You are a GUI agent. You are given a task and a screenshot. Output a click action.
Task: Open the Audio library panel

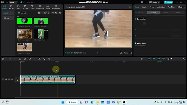[x=11, y=7]
